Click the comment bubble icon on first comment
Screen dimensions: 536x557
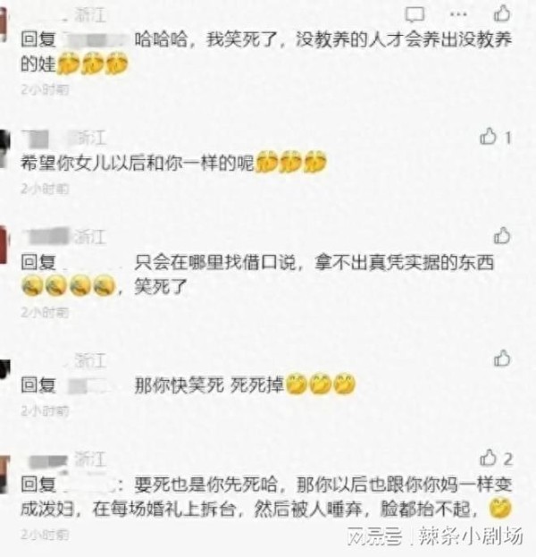pos(415,14)
